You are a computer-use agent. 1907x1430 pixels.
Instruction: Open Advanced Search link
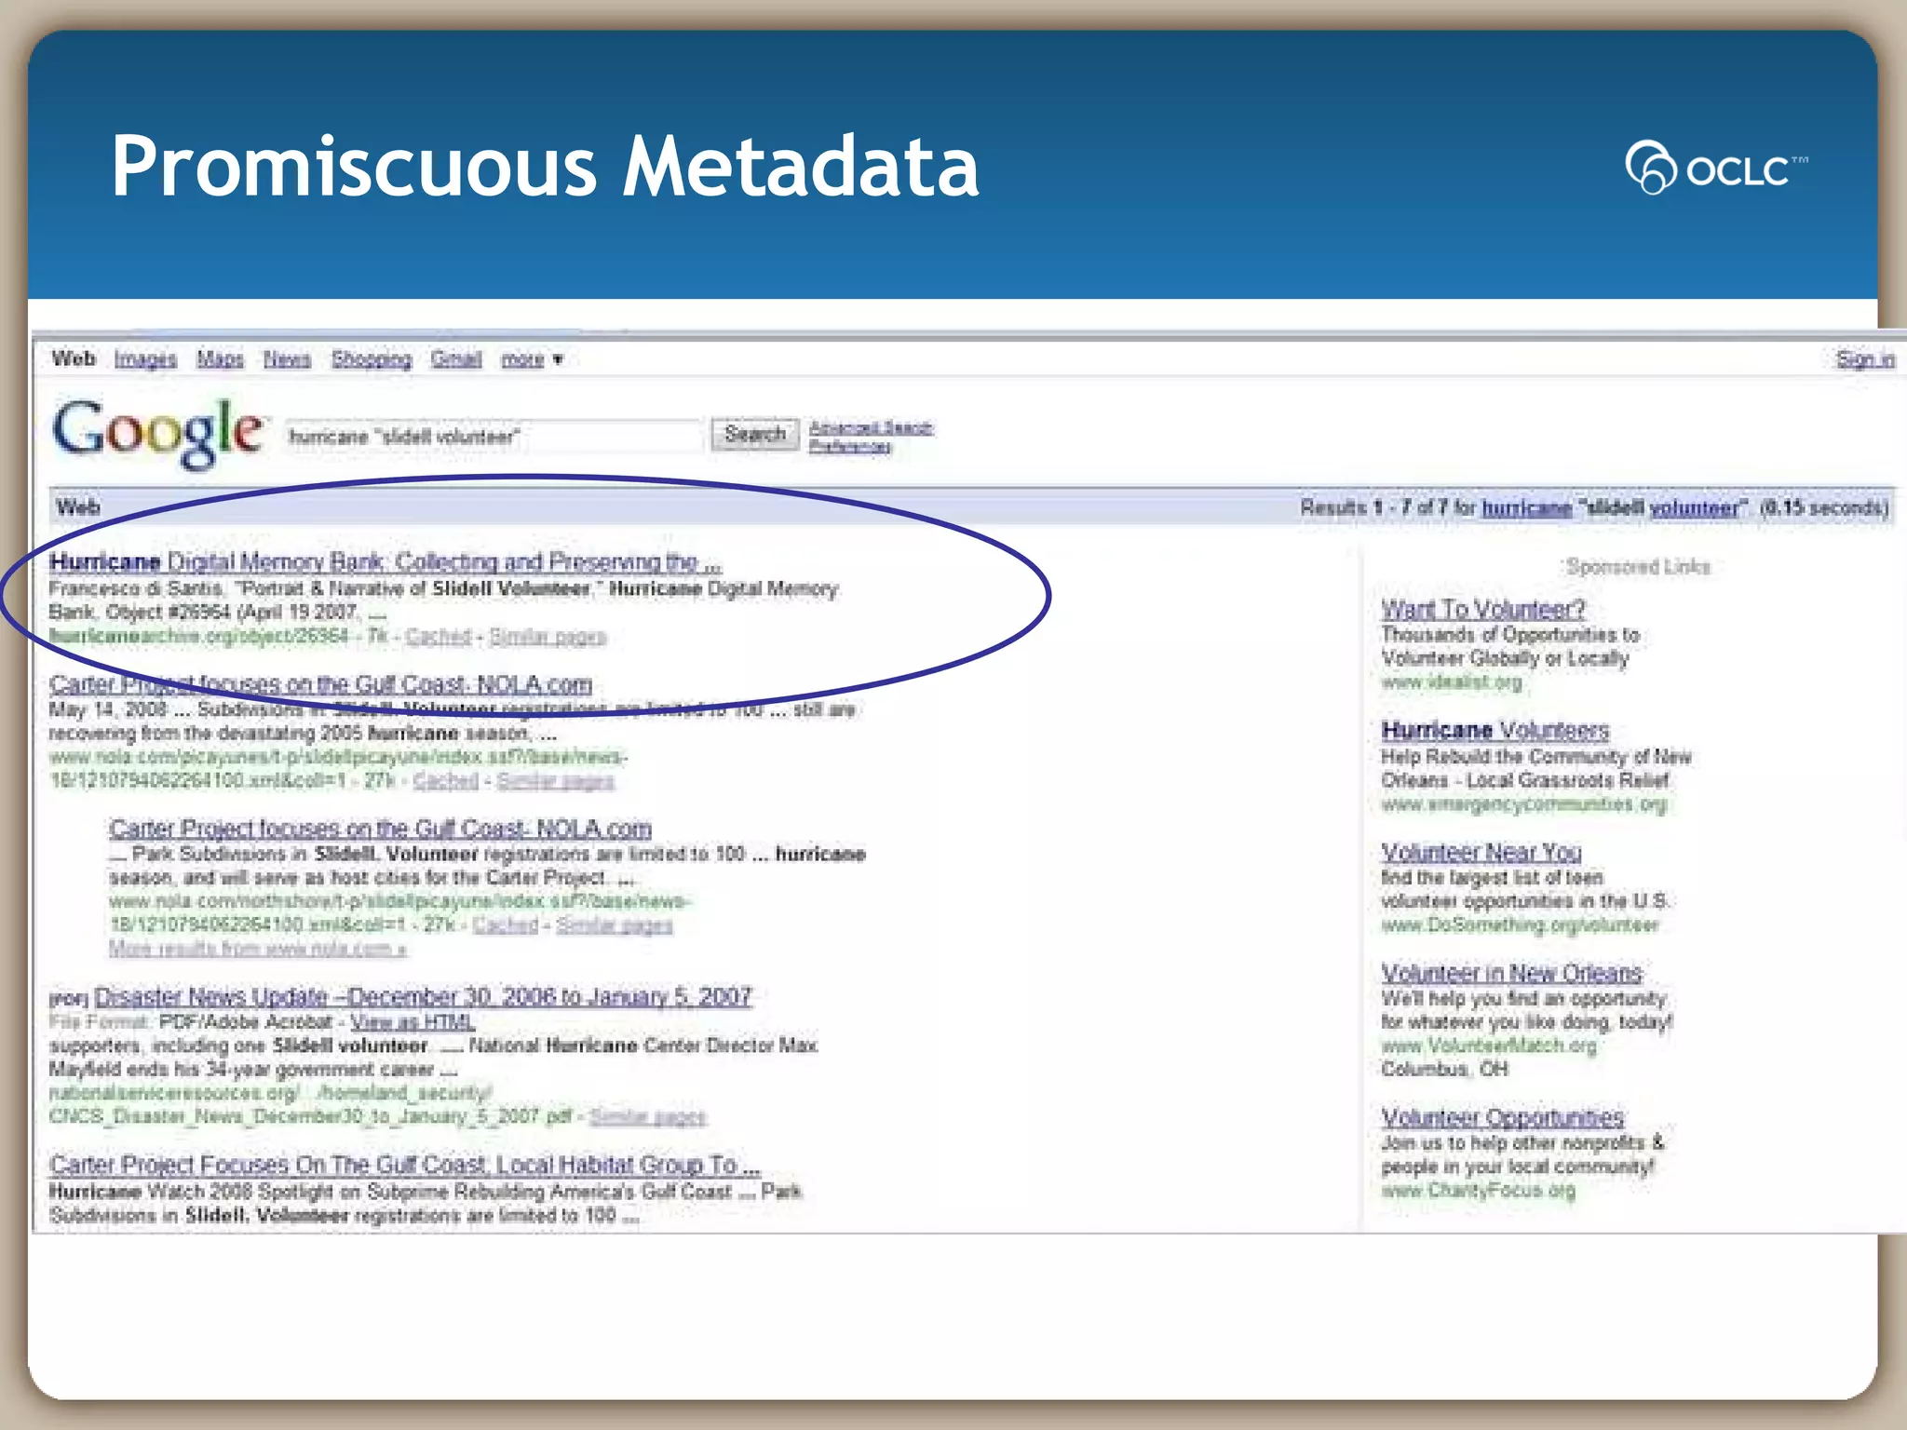(871, 427)
